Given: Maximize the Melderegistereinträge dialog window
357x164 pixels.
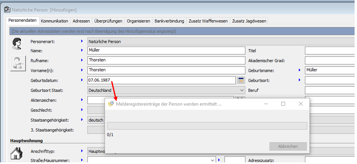Looking at the screenshot, I should [283, 104].
